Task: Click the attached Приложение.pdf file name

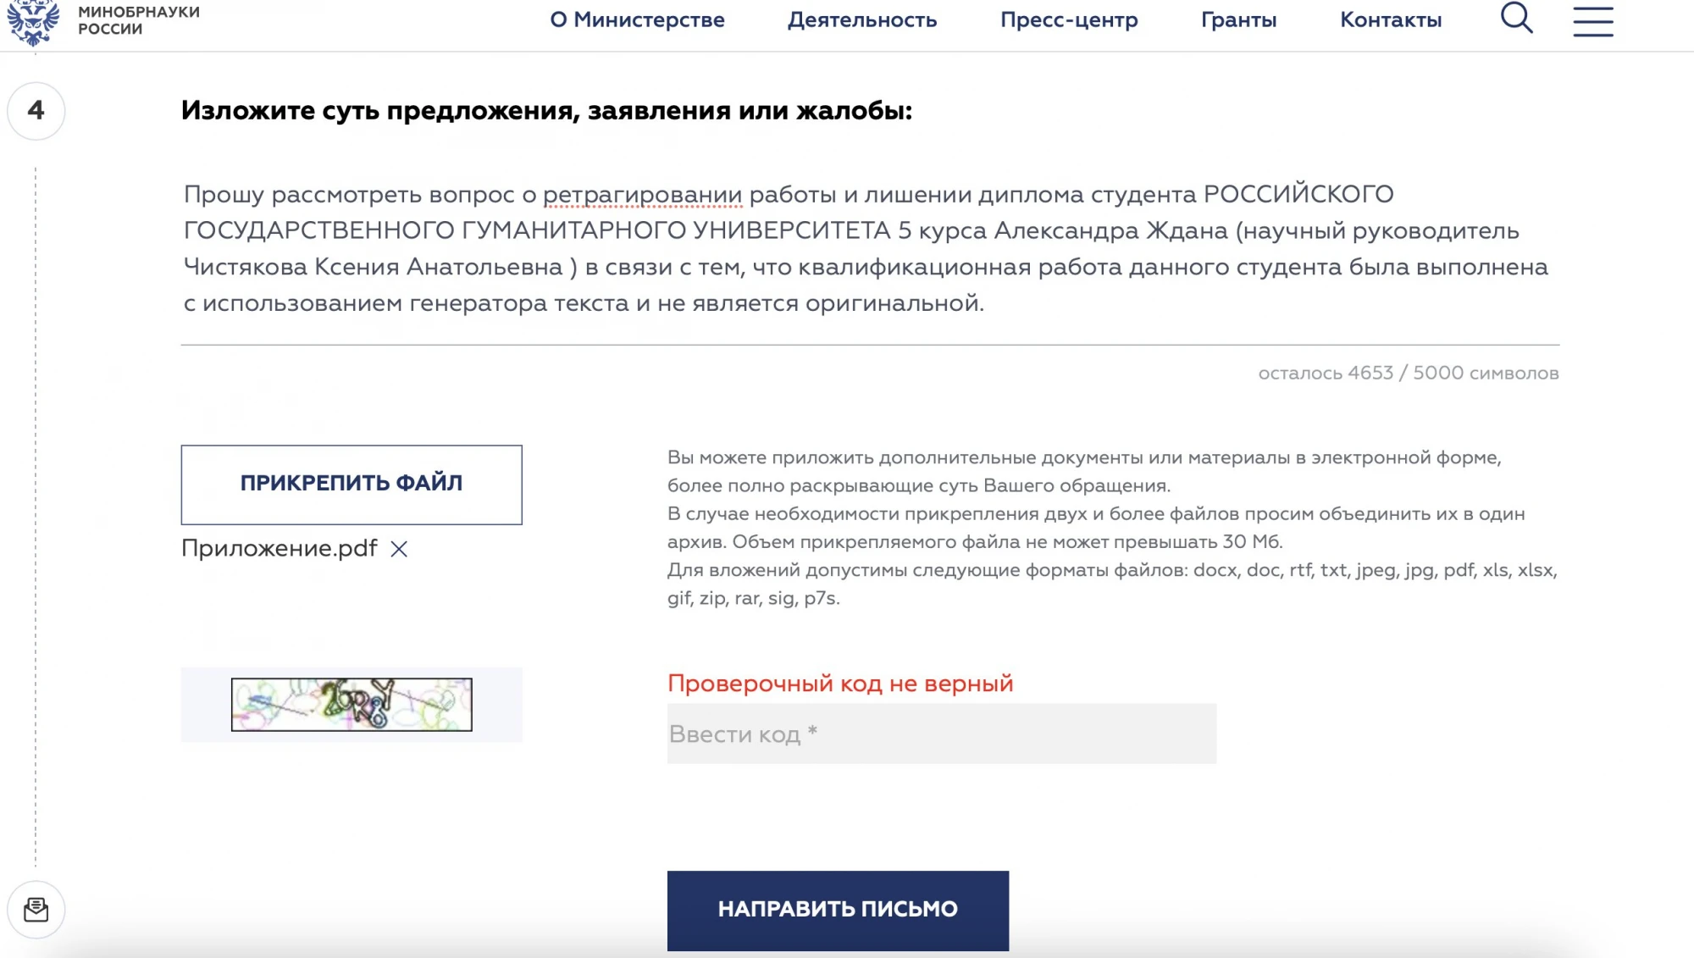Action: coord(280,549)
